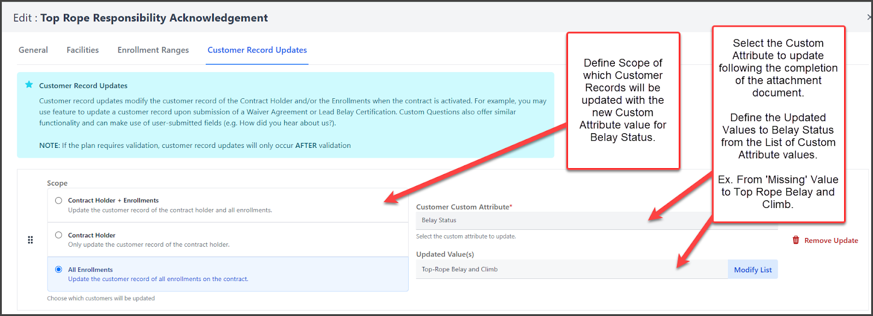Click the drag handle beside the scope options
This screenshot has width=873, height=316.
31,240
